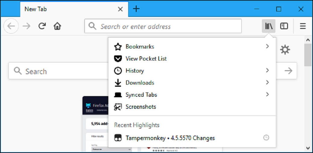Open the Synced Tabs entry
Image resolution: width=313 pixels, height=153 pixels.
click(192, 95)
